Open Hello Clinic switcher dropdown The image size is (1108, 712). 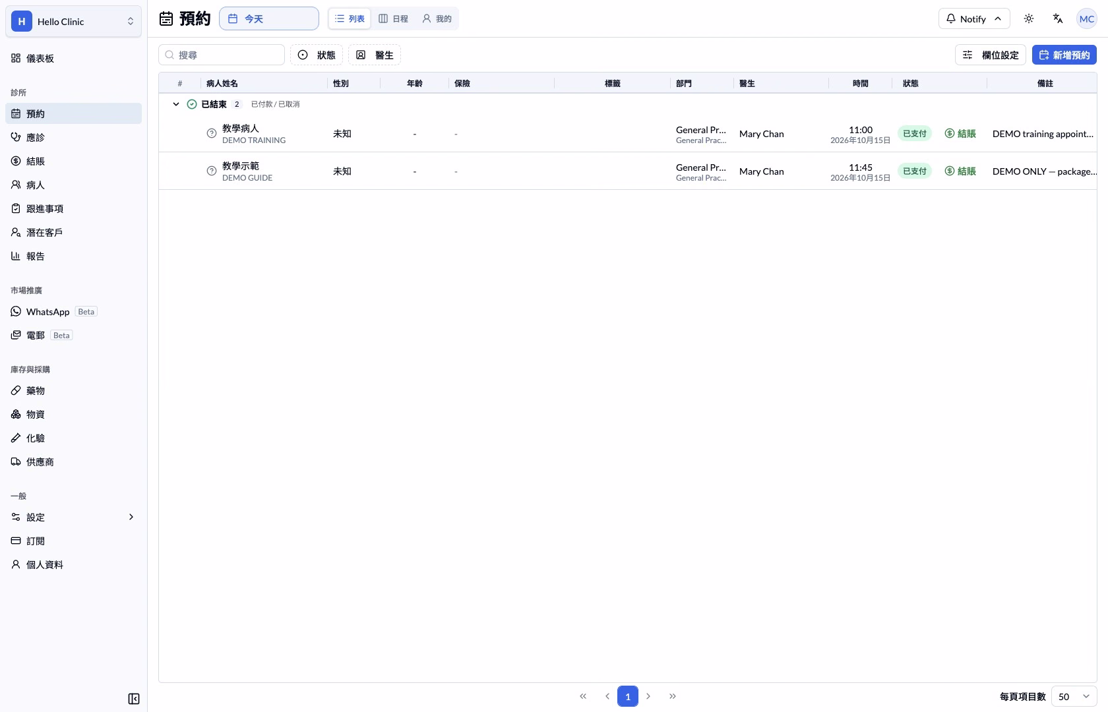tap(73, 22)
